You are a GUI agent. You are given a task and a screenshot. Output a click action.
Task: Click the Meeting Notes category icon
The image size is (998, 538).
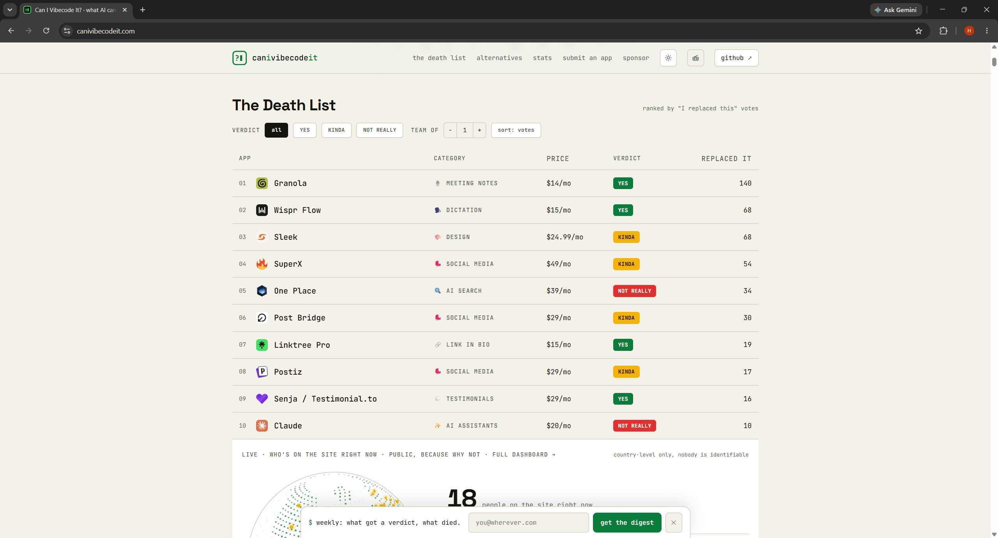point(437,183)
